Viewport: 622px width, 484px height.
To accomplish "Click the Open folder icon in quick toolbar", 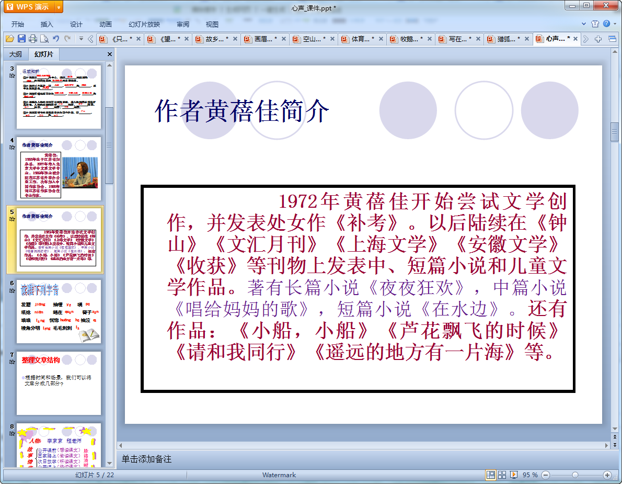I will [9, 39].
